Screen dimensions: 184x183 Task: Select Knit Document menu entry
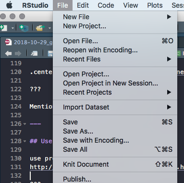click(x=115, y=164)
